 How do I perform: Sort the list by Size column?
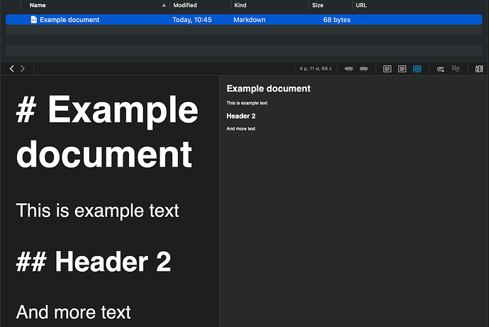[x=317, y=5]
